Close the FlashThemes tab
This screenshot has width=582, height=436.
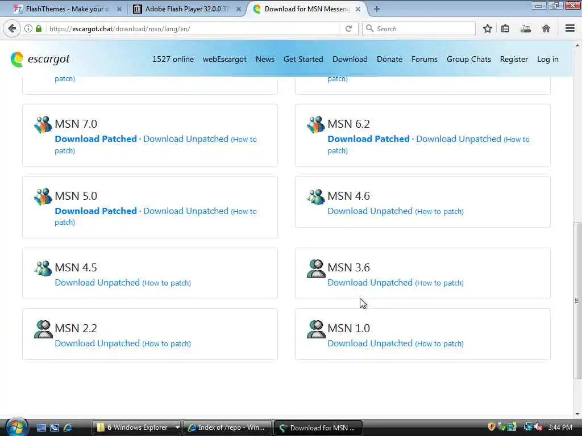pyautogui.click(x=119, y=9)
